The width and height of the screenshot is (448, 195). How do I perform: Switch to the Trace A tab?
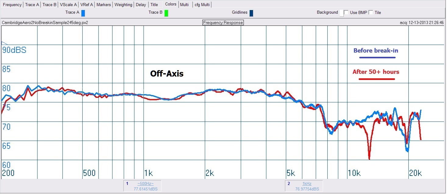32,5
